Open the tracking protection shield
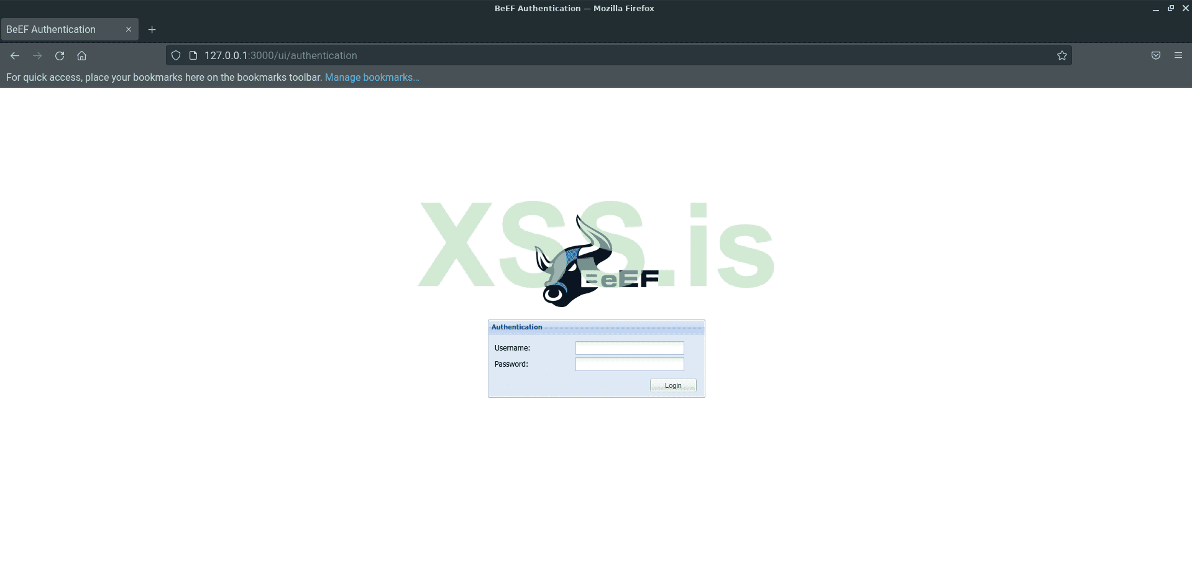 tap(176, 56)
